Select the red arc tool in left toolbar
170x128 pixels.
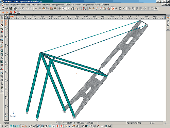[2, 43]
